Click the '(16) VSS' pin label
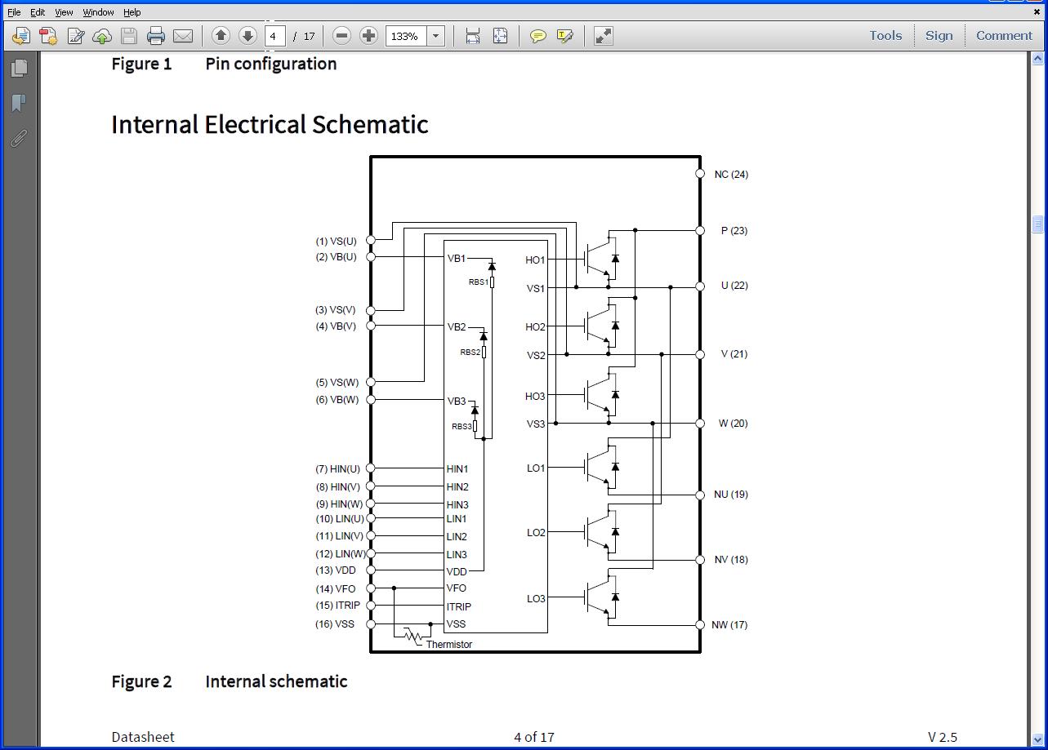The width and height of the screenshot is (1048, 750). 335,624
